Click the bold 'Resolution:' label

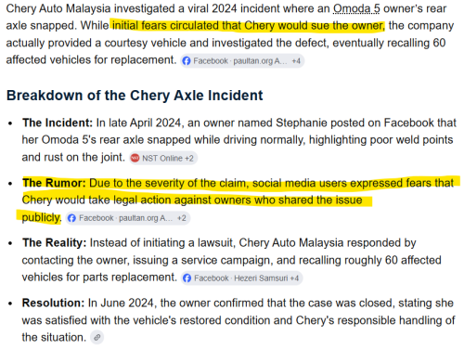click(53, 303)
